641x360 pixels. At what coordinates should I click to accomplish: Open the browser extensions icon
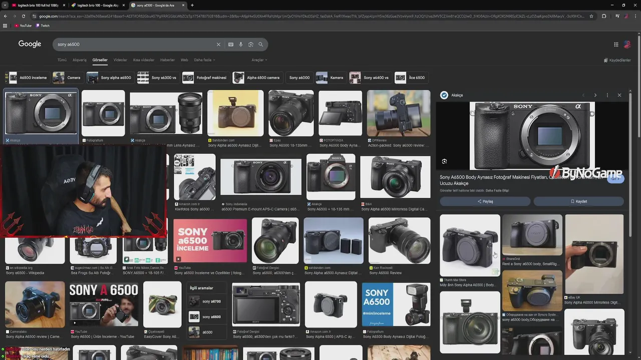(604, 16)
